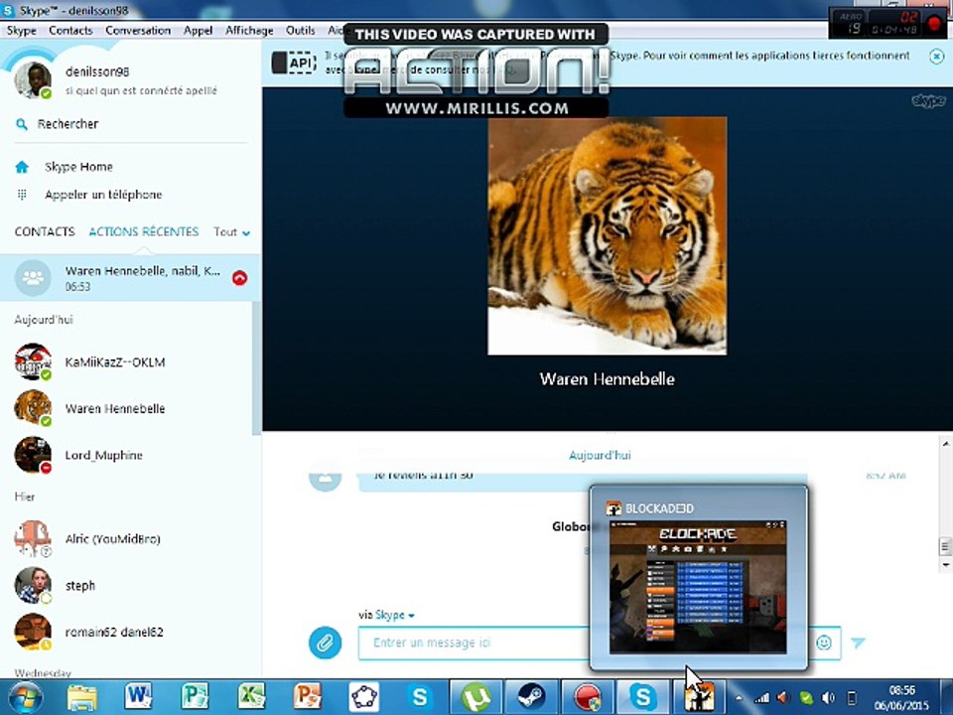Open the Conversation menu
This screenshot has width=953, height=715.
[x=138, y=31]
